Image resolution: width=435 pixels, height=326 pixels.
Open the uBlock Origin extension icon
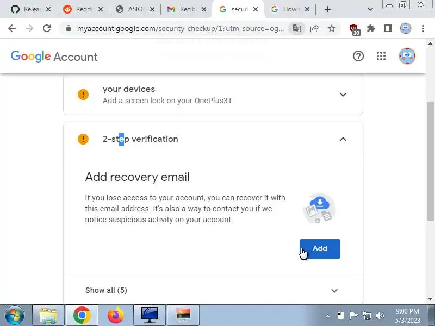click(x=355, y=29)
